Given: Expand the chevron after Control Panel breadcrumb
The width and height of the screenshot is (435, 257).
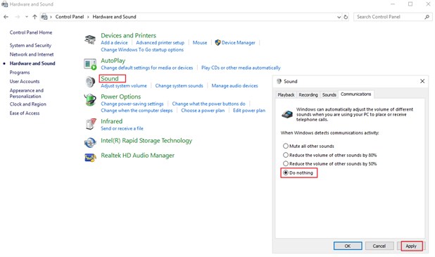Looking at the screenshot, I should tap(88, 17).
